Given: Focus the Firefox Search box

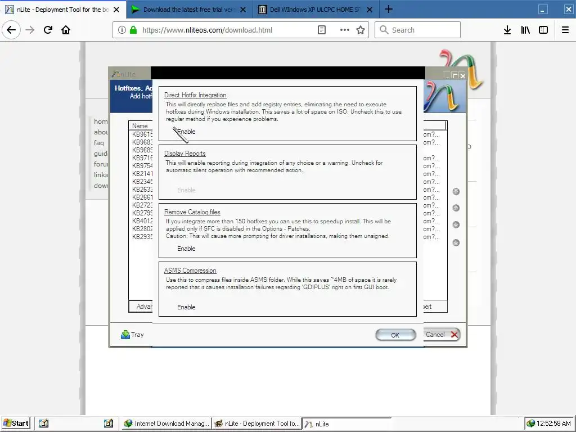Looking at the screenshot, I should (418, 30).
